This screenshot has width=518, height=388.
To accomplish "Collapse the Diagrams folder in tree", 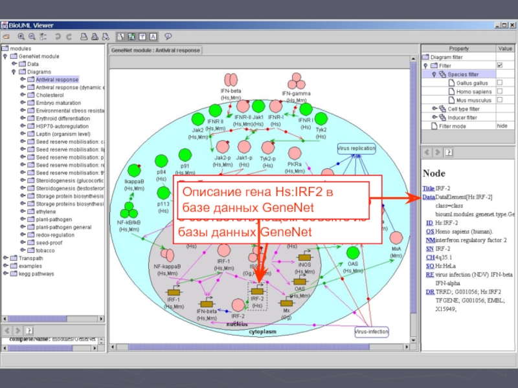I will tap(13, 72).
